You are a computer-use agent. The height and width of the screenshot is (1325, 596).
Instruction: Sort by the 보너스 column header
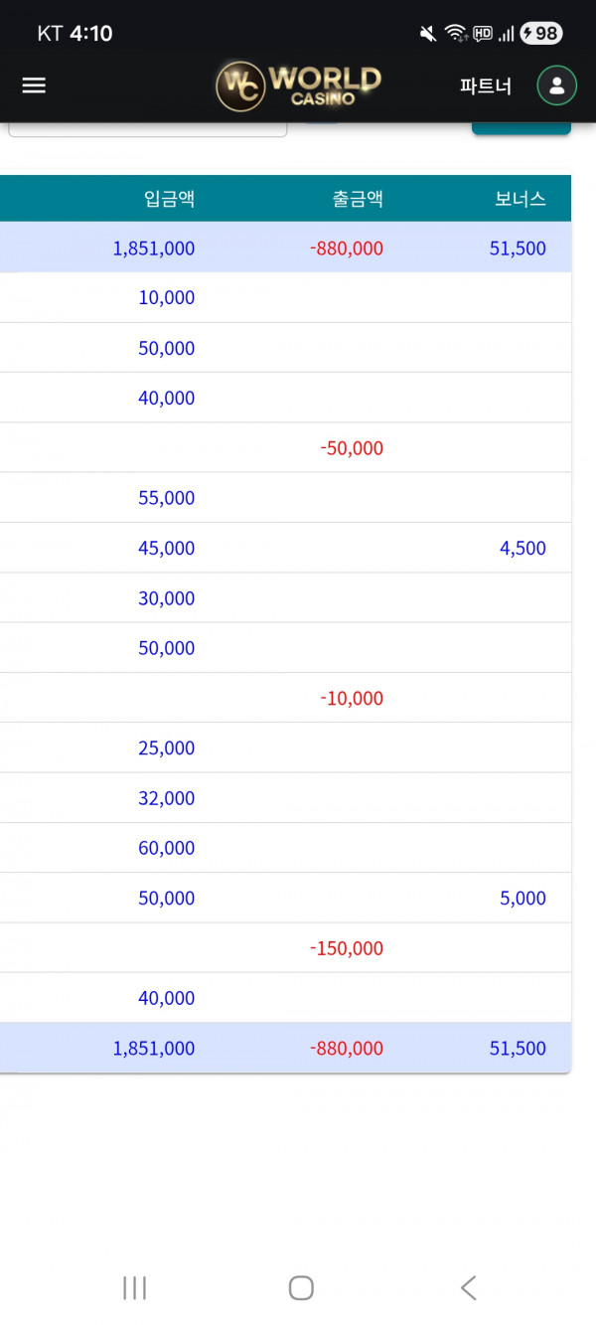(521, 199)
